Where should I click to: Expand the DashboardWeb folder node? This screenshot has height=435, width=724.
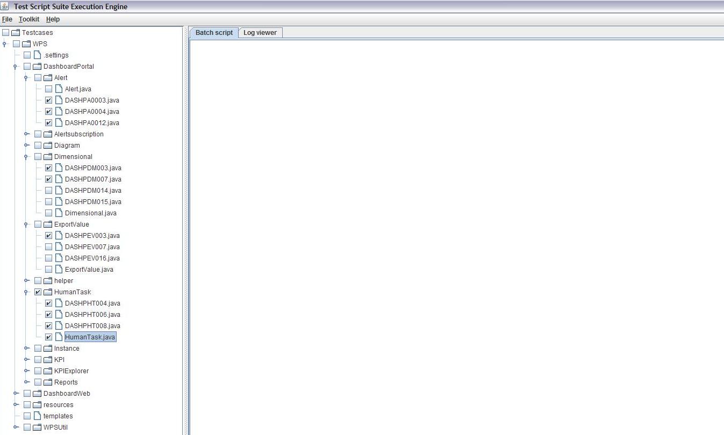[x=16, y=394]
